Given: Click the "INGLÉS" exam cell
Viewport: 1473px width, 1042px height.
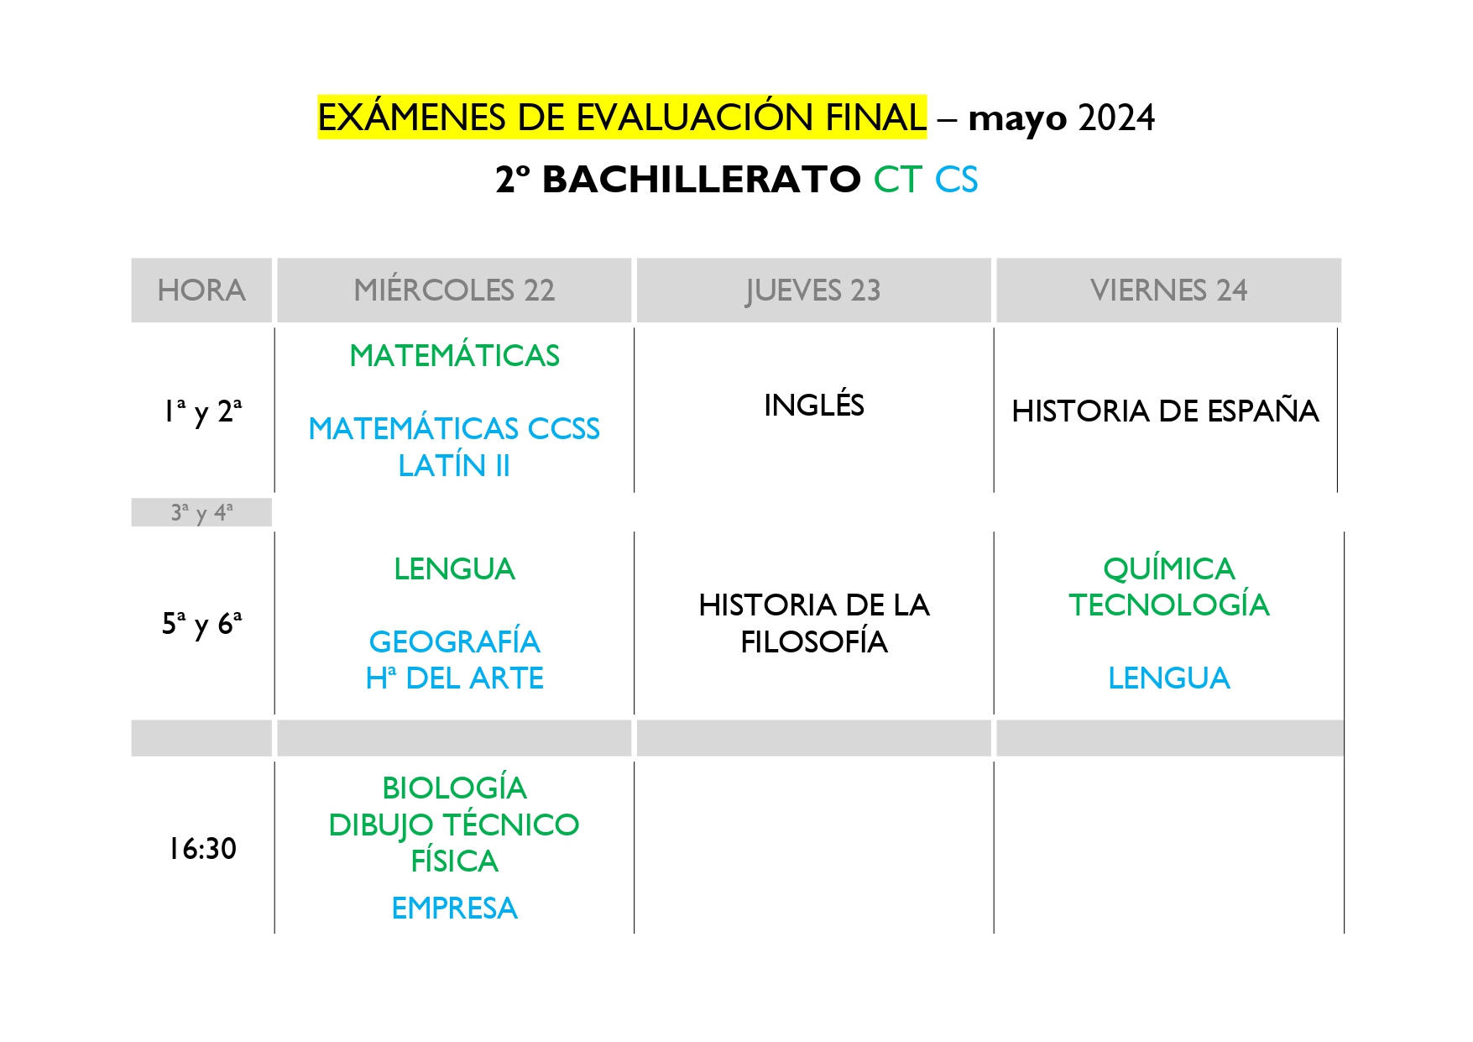Looking at the screenshot, I should [813, 406].
